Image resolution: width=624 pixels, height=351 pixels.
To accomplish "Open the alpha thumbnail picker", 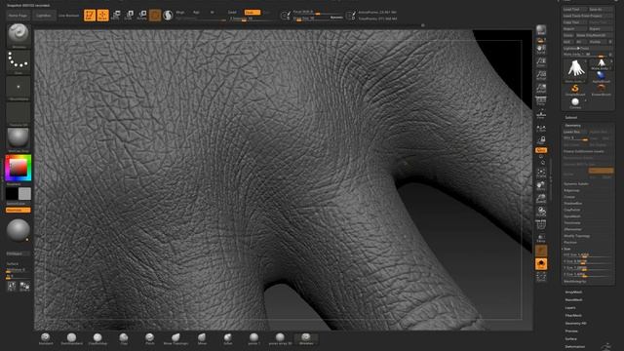I will [x=18, y=88].
